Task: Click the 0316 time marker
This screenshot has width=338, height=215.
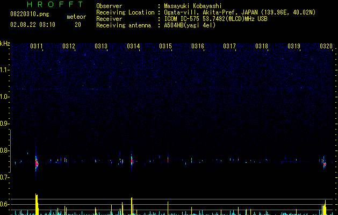Action: [198, 46]
